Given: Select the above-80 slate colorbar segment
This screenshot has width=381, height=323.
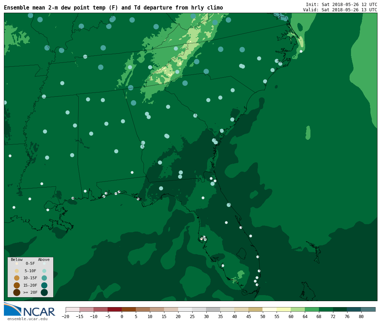Looking at the screenshot, I should point(369,309).
